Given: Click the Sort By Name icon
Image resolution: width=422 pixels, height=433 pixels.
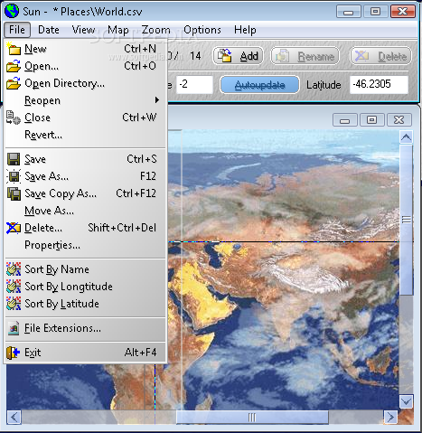Looking at the screenshot, I should click(14, 269).
